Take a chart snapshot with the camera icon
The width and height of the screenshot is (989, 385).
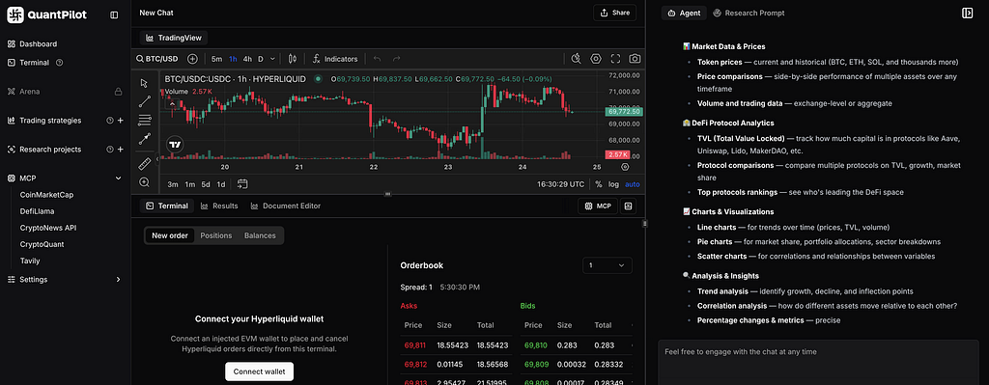coord(636,59)
